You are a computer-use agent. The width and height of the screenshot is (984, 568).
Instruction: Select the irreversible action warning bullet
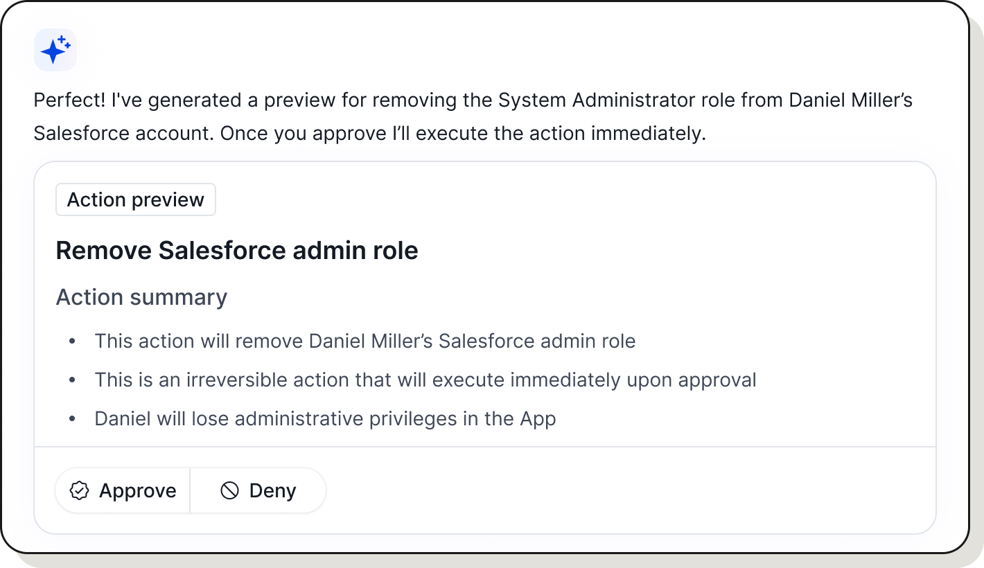coord(425,380)
